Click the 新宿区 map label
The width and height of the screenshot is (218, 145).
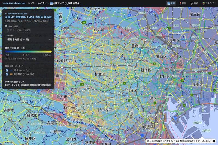click(x=146, y=70)
